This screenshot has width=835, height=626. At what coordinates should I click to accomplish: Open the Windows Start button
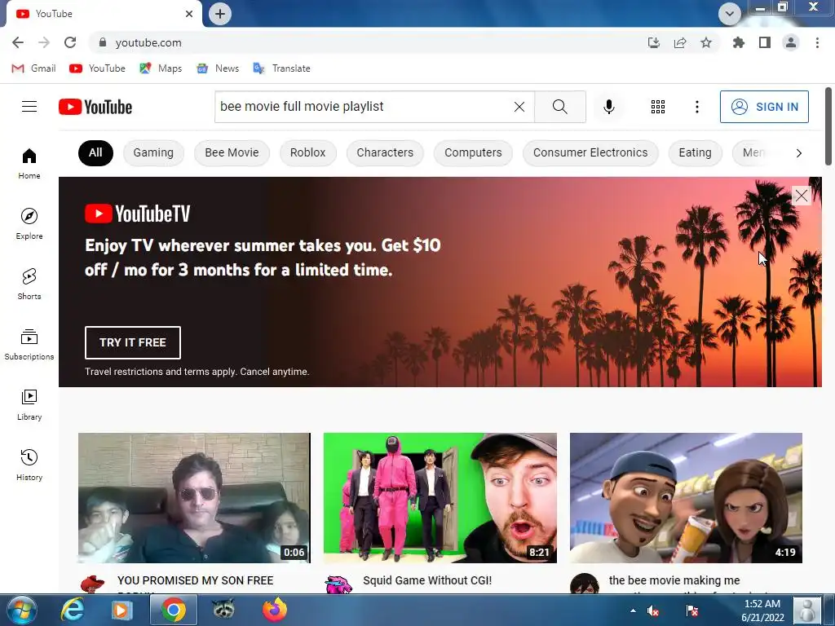point(21,610)
